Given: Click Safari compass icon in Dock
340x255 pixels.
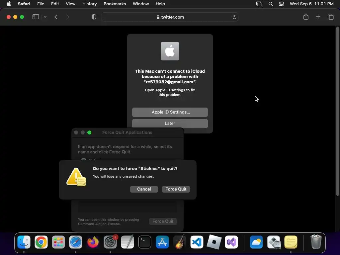Looking at the screenshot, I should (x=76, y=242).
